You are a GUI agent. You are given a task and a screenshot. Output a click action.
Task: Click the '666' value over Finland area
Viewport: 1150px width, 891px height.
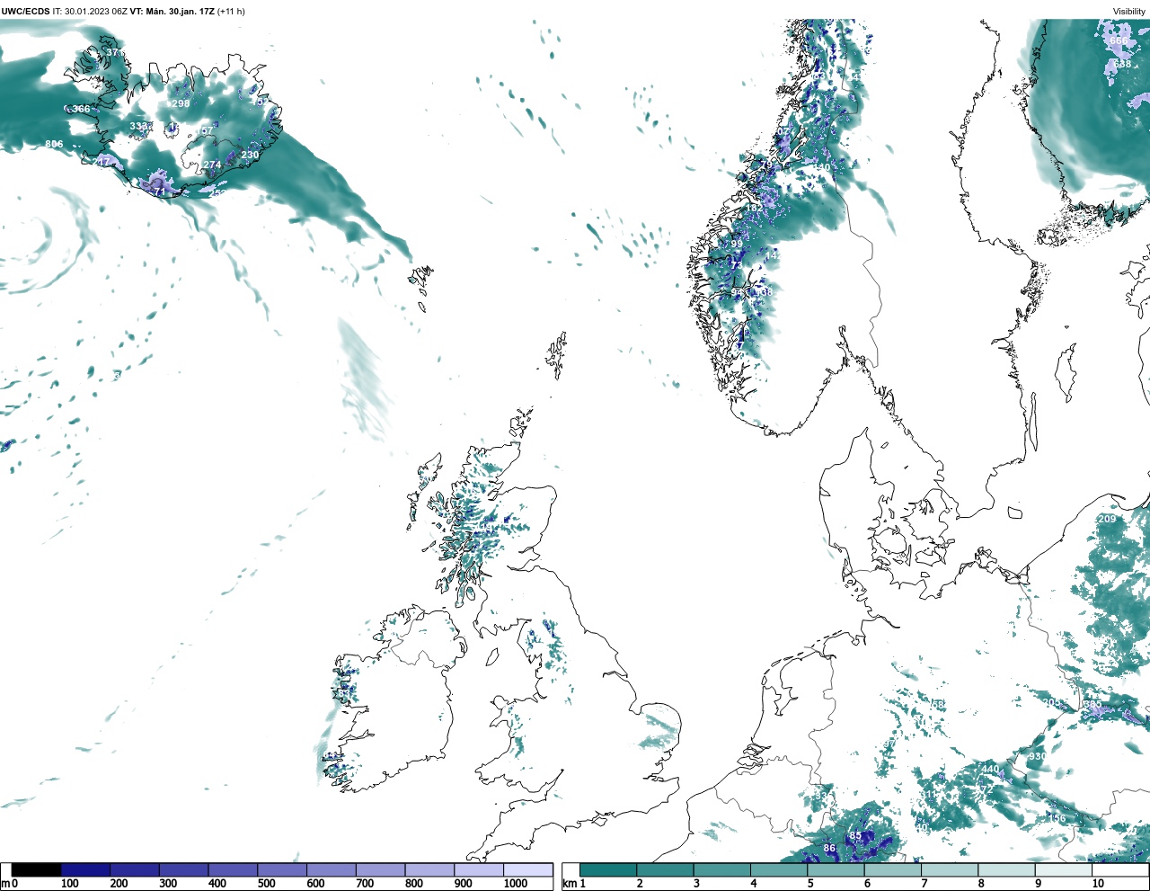pyautogui.click(x=1118, y=41)
